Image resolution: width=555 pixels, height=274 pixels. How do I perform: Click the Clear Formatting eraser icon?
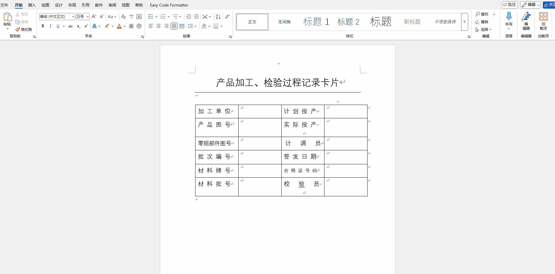coord(124,17)
